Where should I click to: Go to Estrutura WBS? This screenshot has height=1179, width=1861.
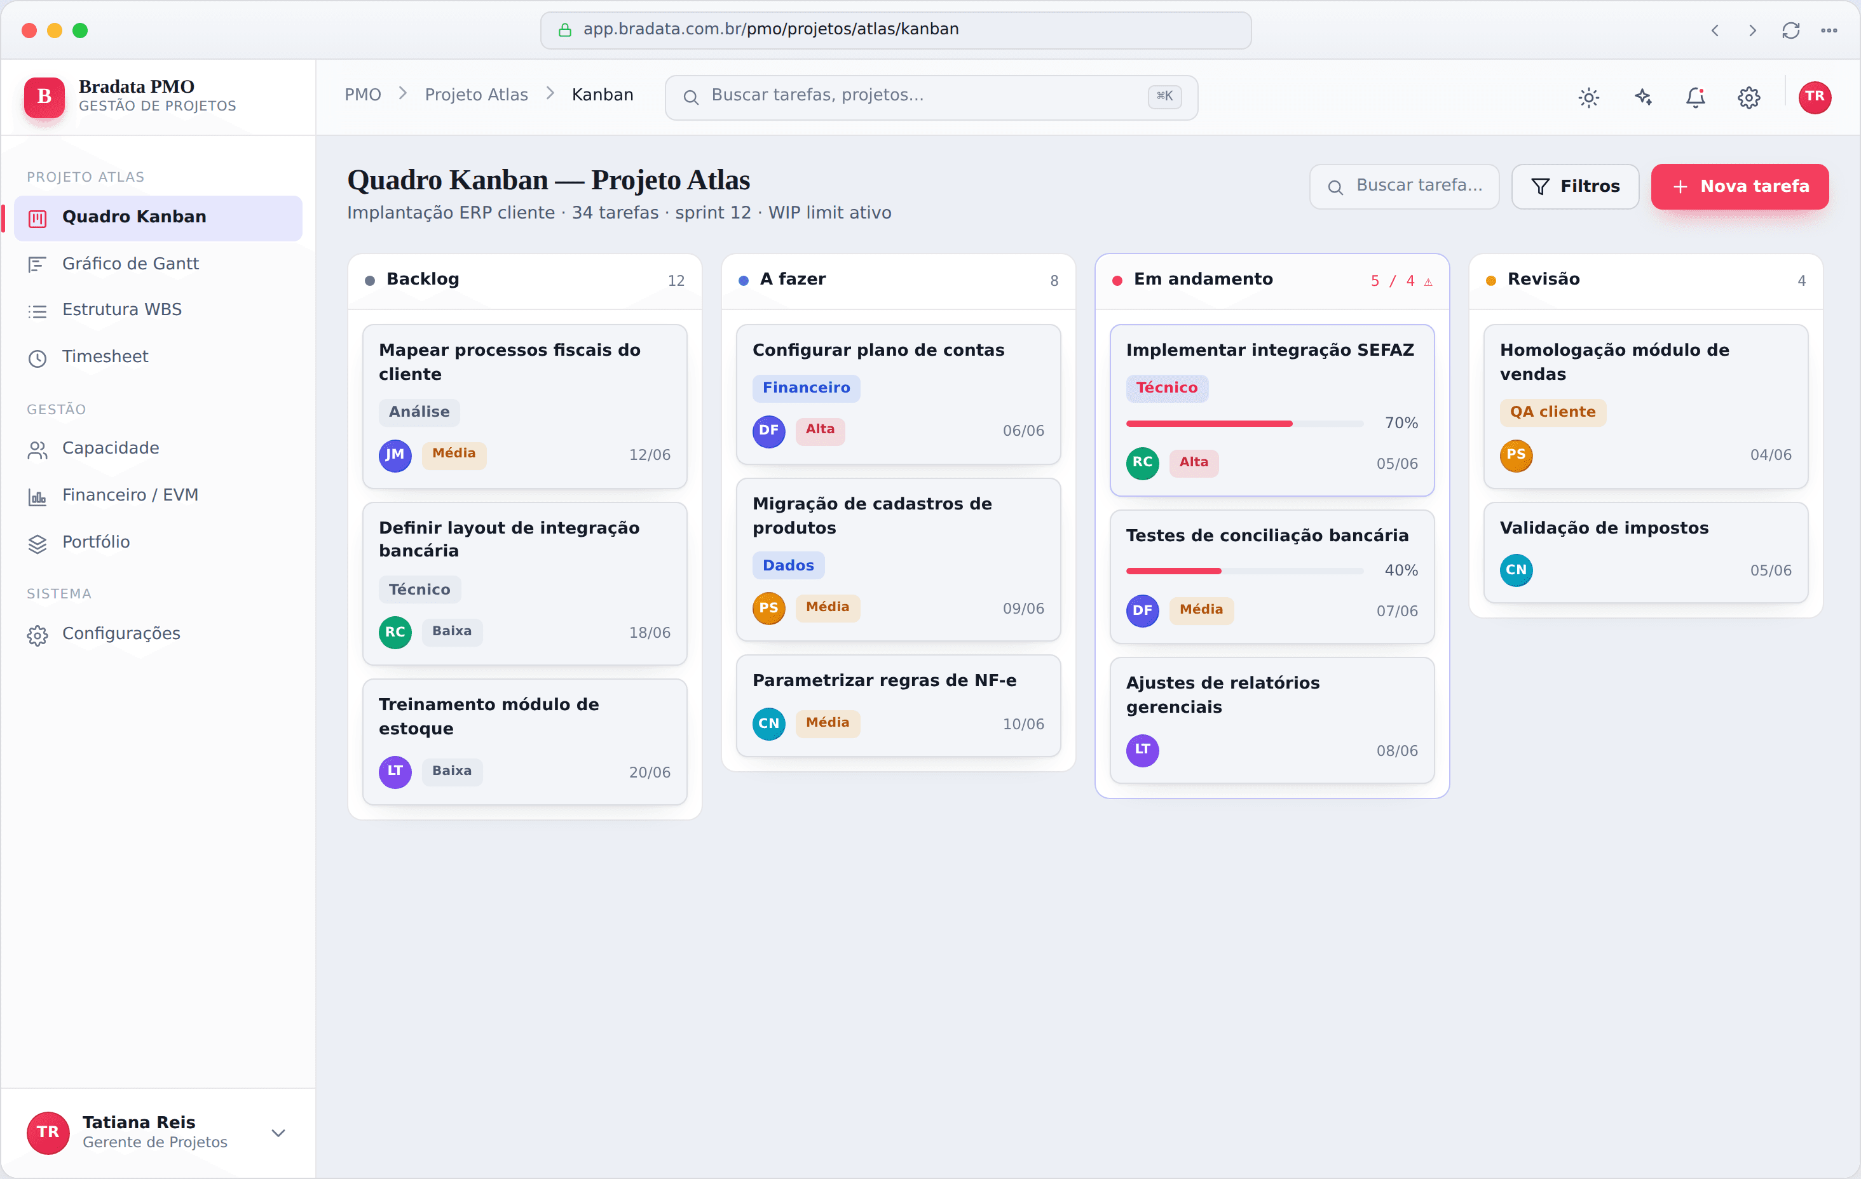click(x=158, y=310)
